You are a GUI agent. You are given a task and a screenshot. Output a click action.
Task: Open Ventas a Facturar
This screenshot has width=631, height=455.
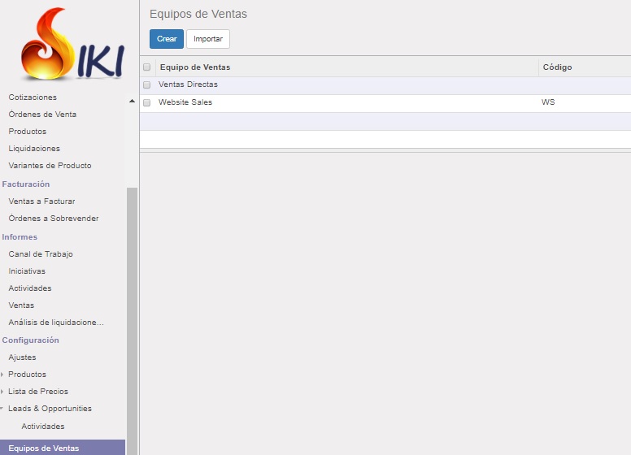click(x=41, y=201)
